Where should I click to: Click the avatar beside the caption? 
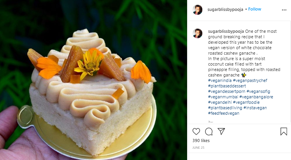[198, 33]
